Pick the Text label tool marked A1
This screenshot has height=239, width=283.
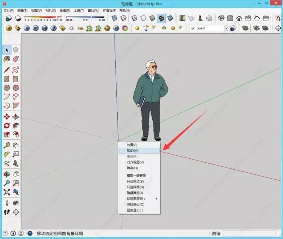tap(16, 154)
